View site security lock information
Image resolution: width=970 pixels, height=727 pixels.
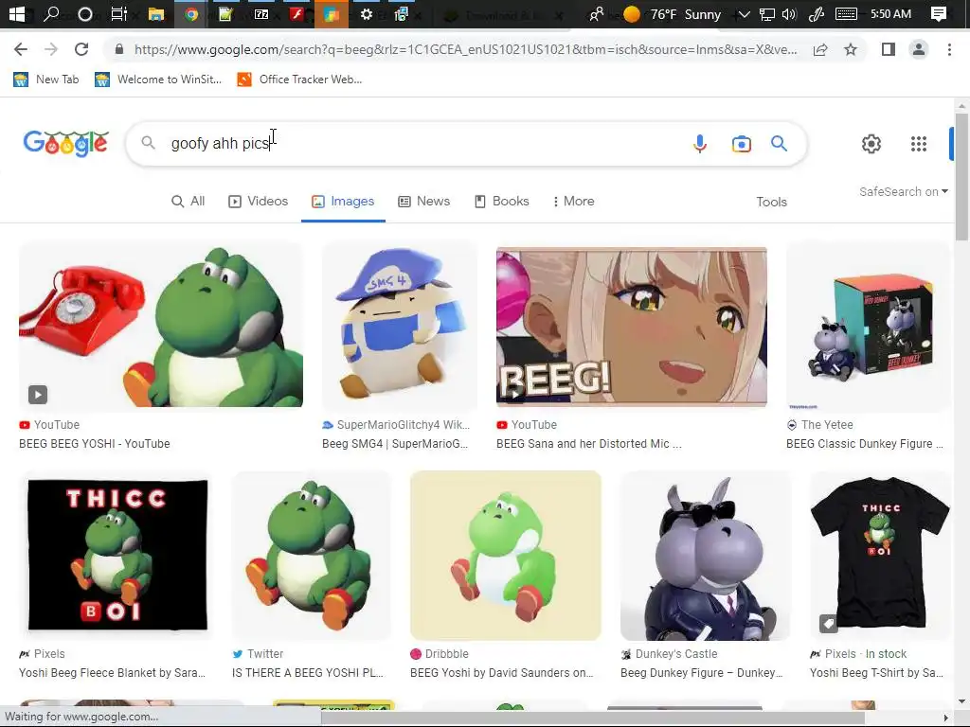tap(119, 49)
